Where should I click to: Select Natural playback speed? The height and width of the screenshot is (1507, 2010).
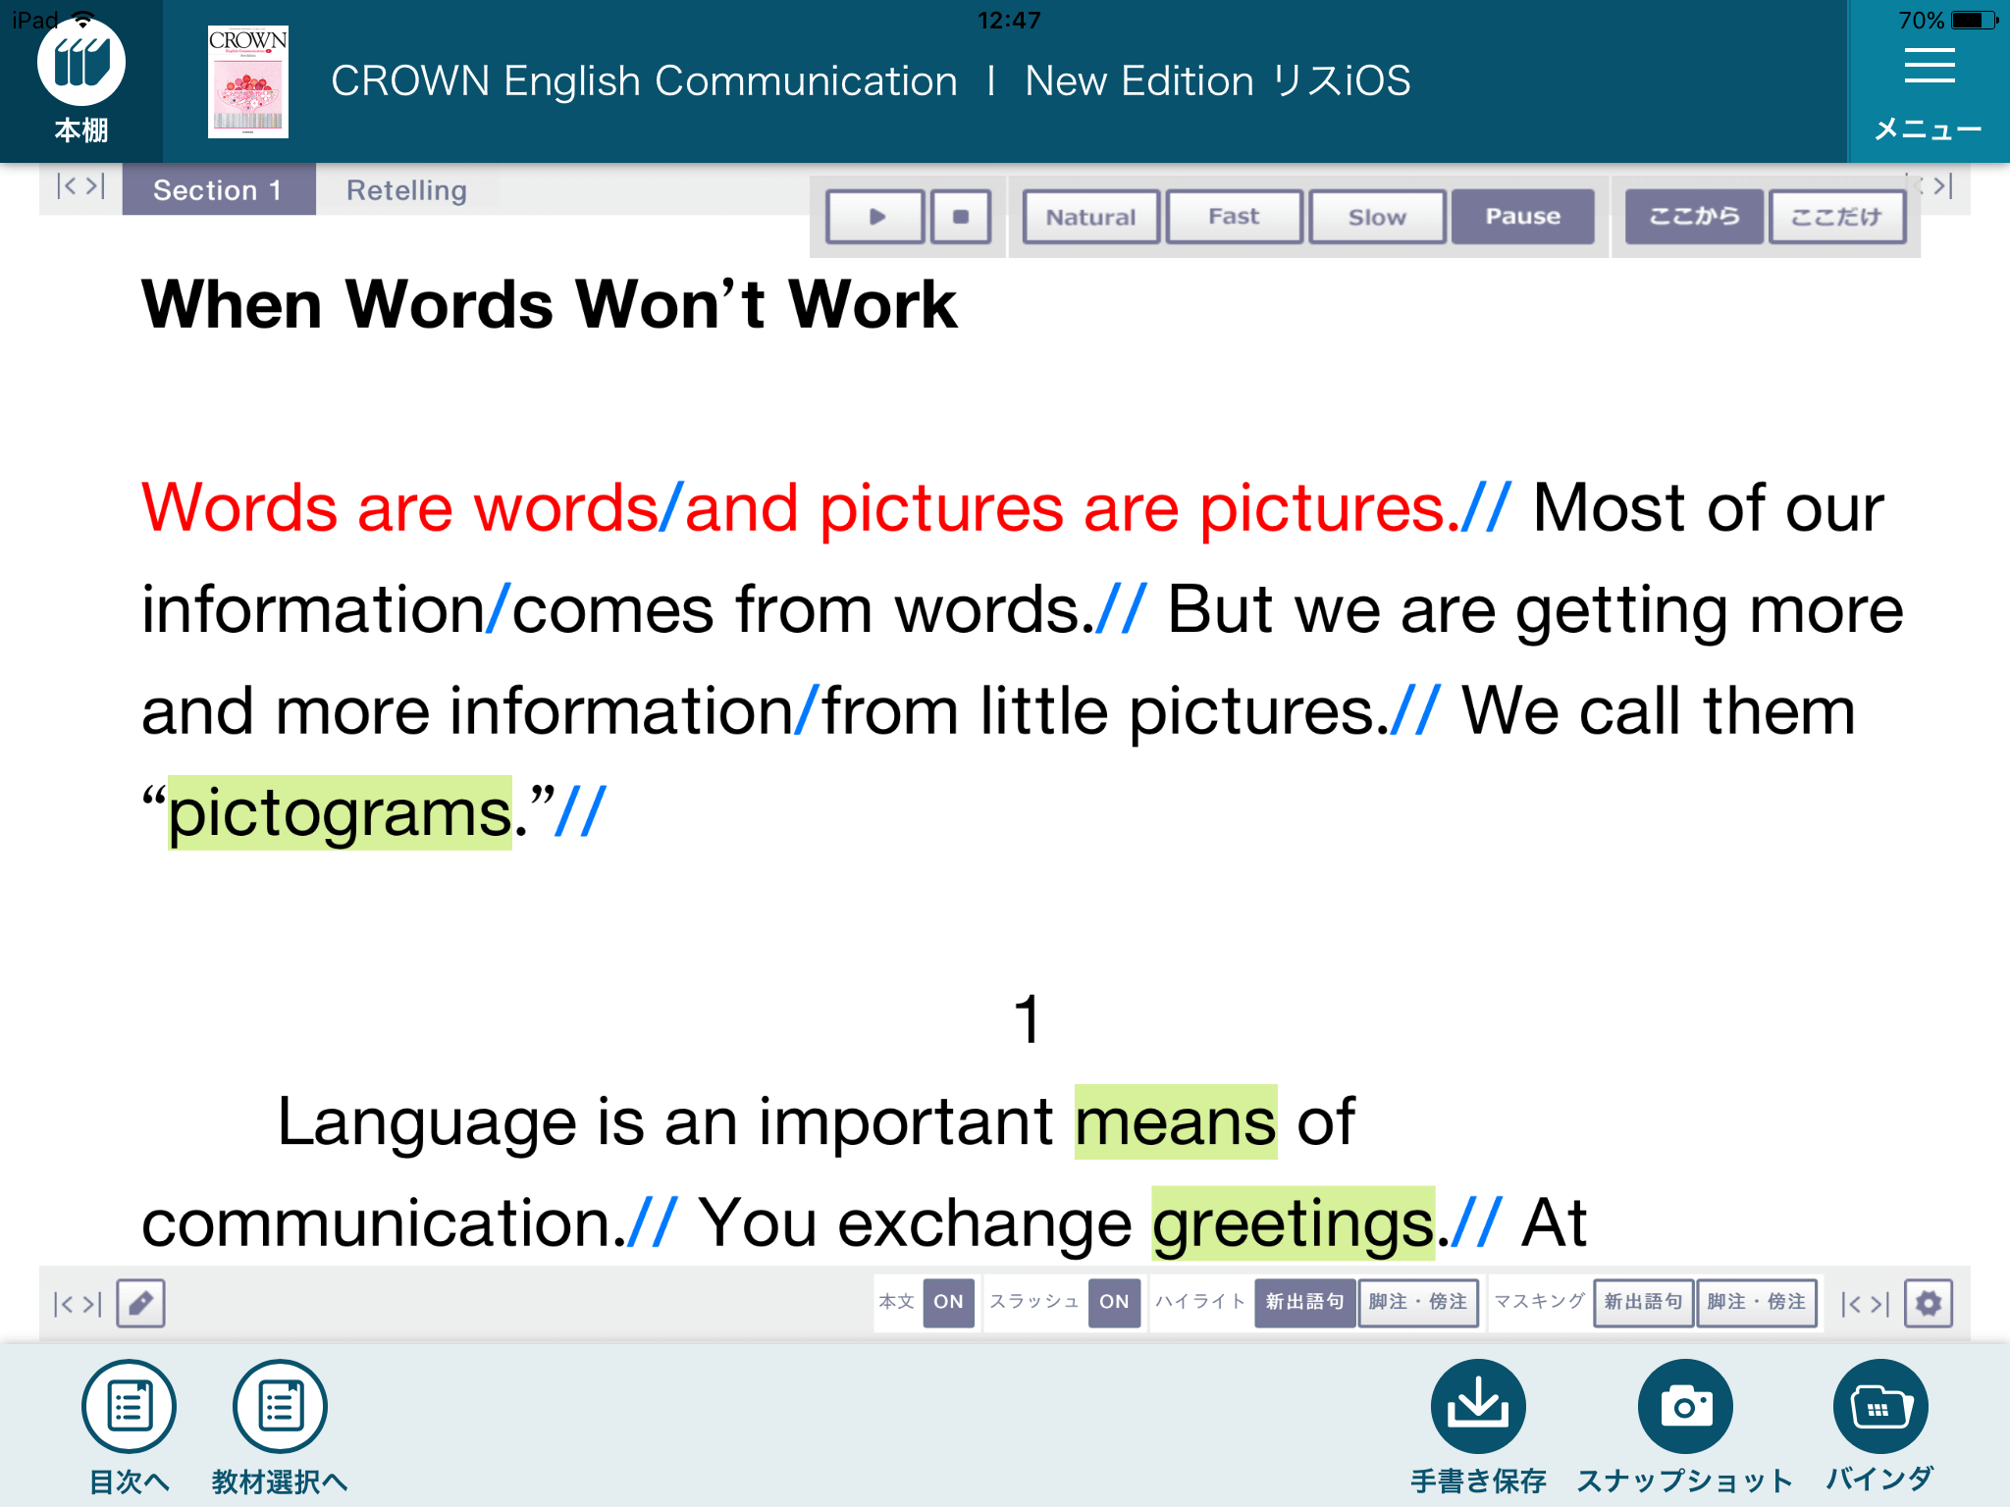(x=1090, y=216)
